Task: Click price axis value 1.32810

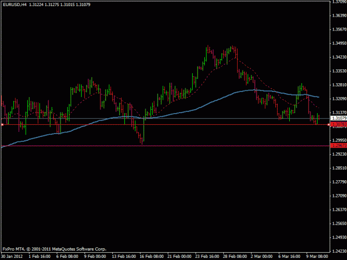Action: point(339,85)
